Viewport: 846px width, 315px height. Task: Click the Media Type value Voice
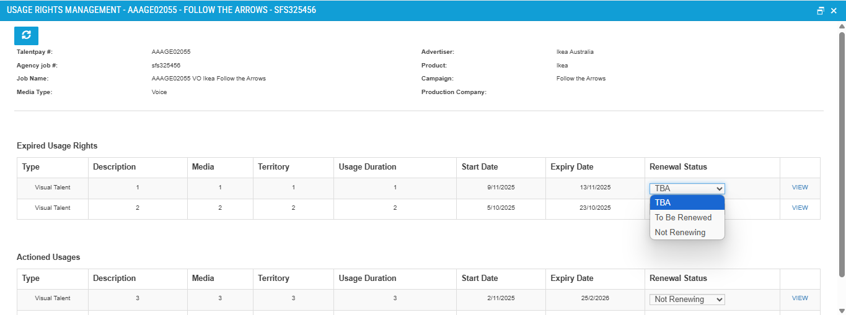tap(159, 92)
